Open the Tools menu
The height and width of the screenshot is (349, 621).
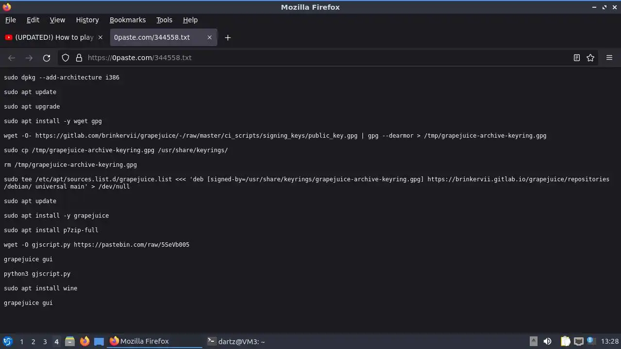click(164, 20)
